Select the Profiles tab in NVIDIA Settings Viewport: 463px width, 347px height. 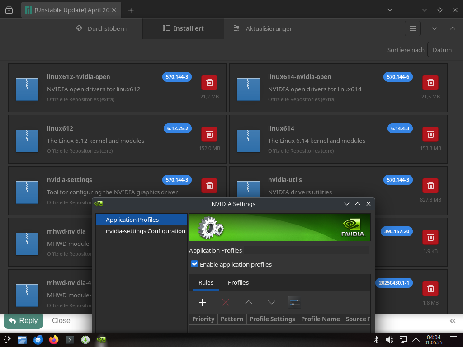click(x=238, y=283)
